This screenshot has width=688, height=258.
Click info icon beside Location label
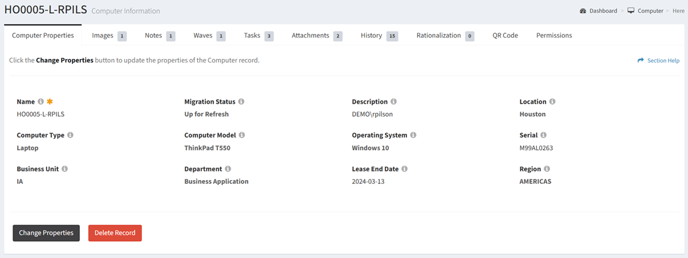tap(553, 102)
